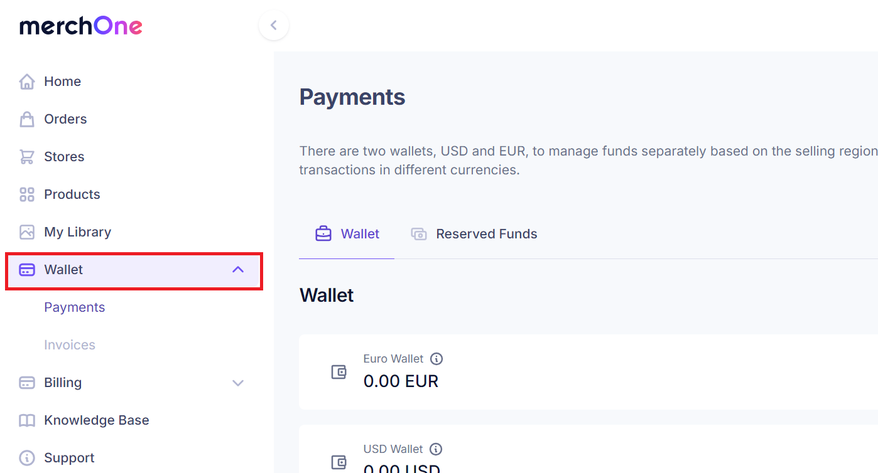This screenshot has height=473, width=878.
Task: Open Knowledge Base using the book icon
Action: click(x=27, y=420)
